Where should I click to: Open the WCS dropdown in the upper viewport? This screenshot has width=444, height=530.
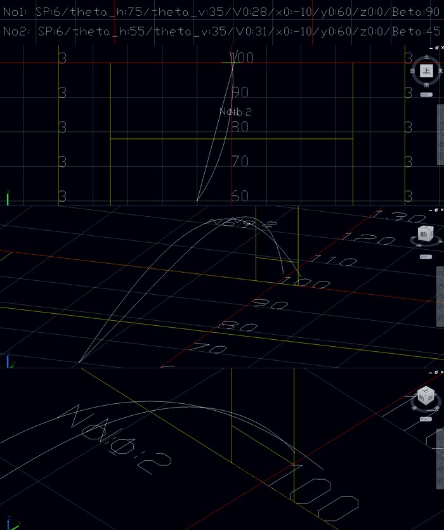[x=427, y=94]
